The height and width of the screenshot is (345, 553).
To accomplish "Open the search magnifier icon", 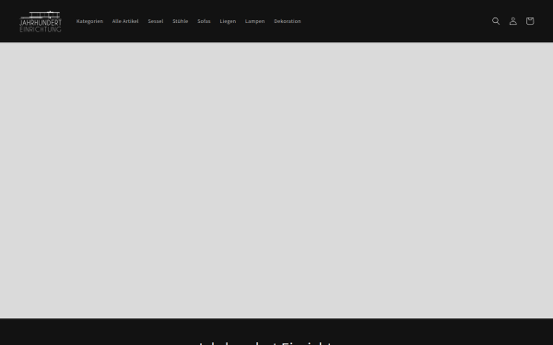I will (x=496, y=21).
